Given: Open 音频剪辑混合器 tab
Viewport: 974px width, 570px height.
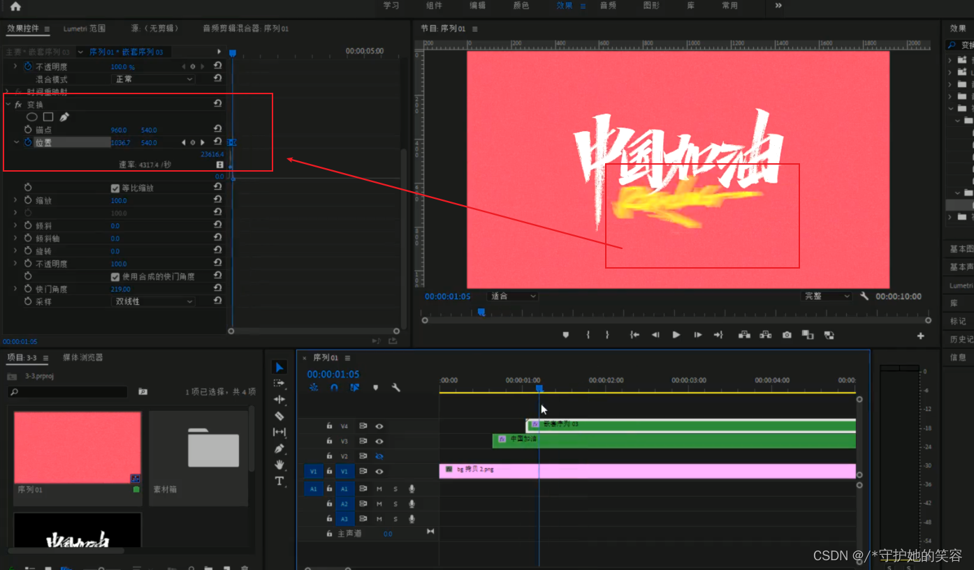Looking at the screenshot, I should pyautogui.click(x=245, y=29).
